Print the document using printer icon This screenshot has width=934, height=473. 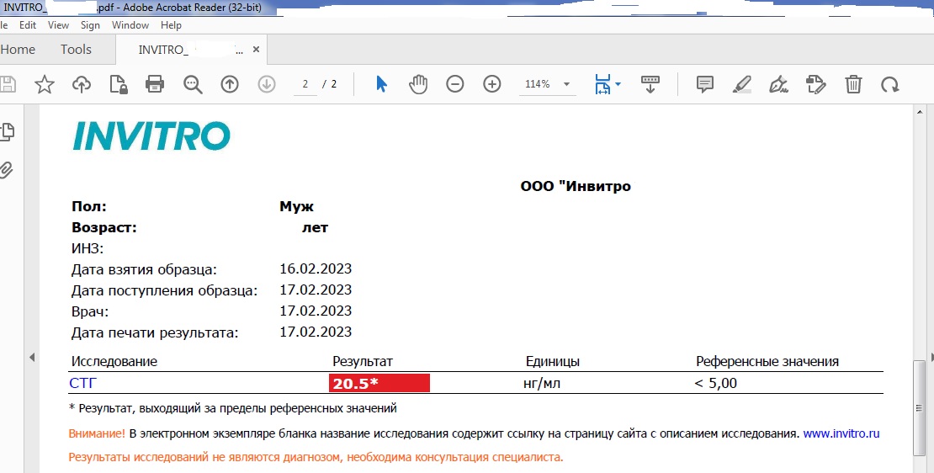click(155, 84)
